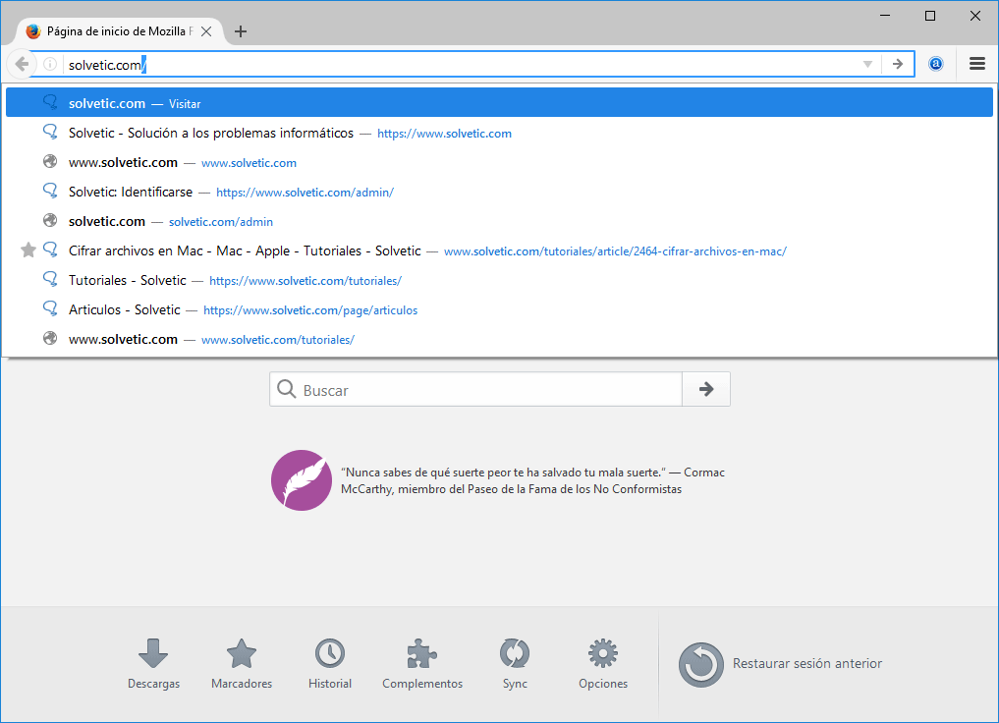Close the Página de inicio tab
The width and height of the screenshot is (999, 723).
click(206, 31)
